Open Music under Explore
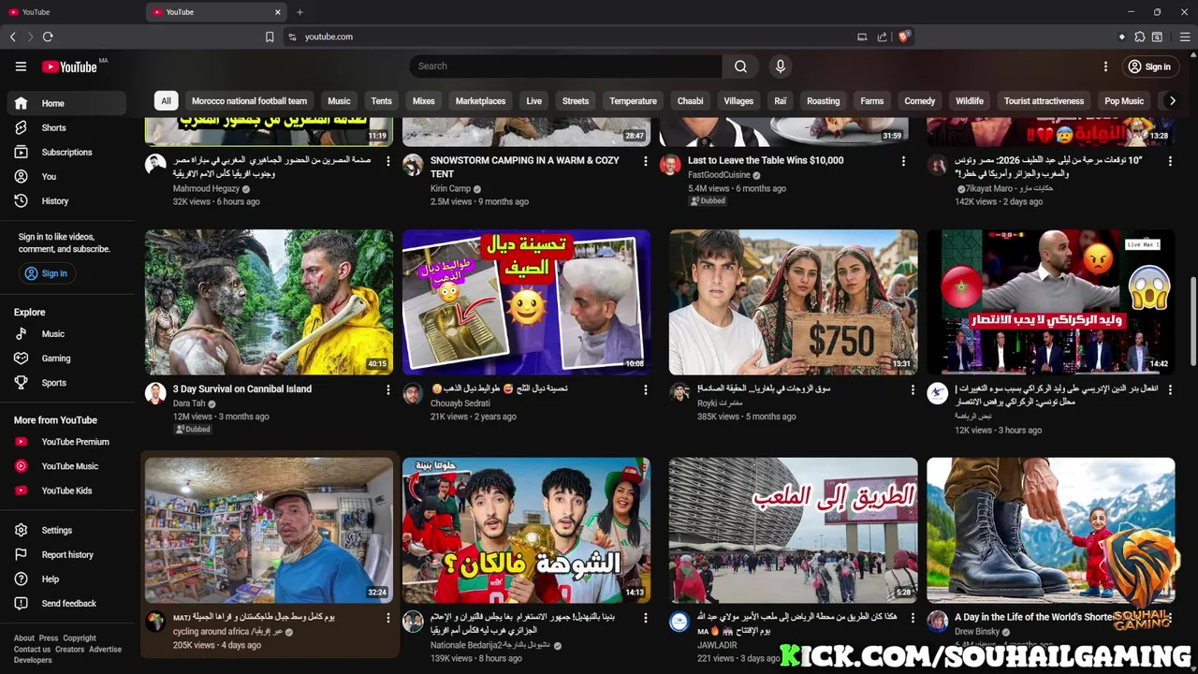Viewport: 1198px width, 674px height. [x=66, y=333]
